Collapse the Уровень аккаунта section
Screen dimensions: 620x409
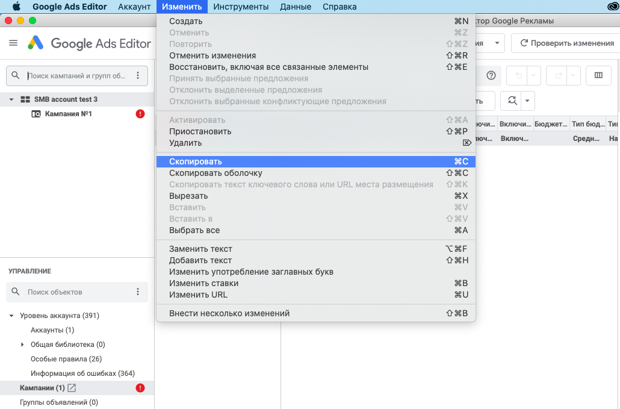(x=11, y=316)
